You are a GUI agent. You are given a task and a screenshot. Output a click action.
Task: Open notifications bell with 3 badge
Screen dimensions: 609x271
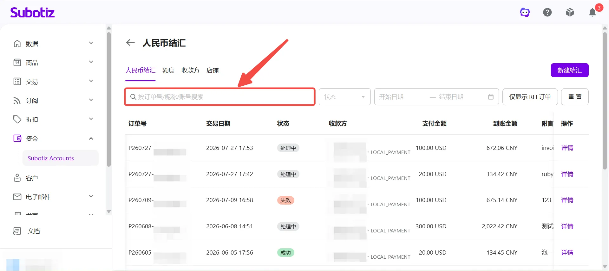point(593,12)
